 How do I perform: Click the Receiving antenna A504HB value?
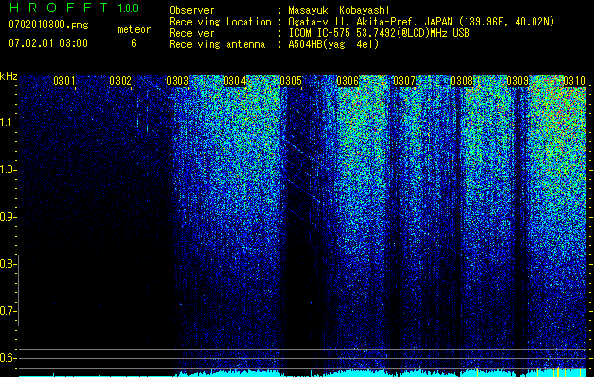pos(333,44)
